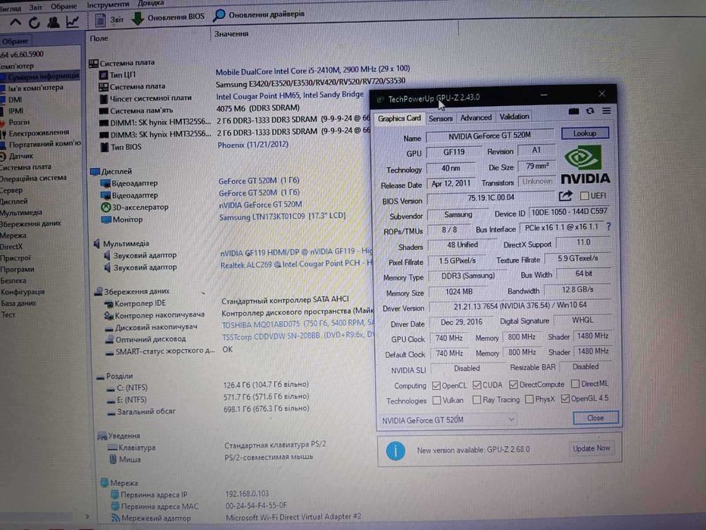The image size is (706, 530).
Task: Select the Безпека tree item
Action: pos(13,280)
